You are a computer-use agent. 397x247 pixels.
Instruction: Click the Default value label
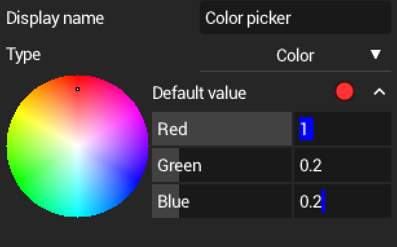[x=199, y=92]
